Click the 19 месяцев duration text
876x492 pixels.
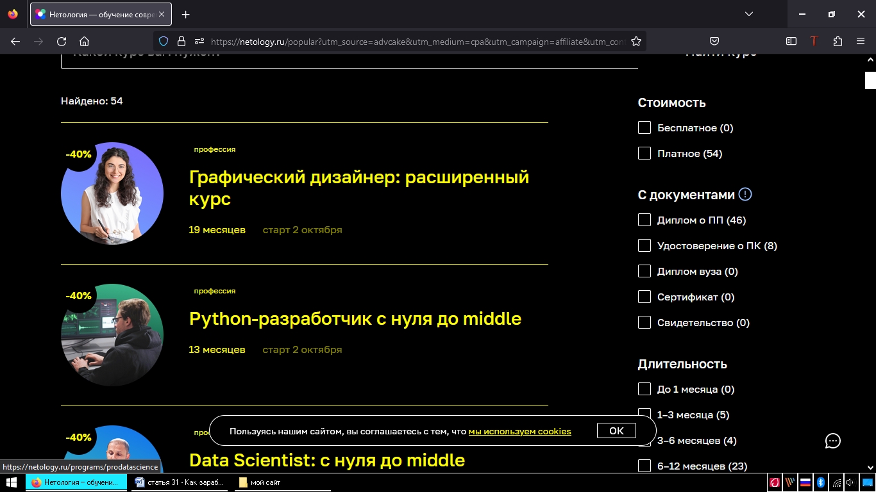click(217, 229)
